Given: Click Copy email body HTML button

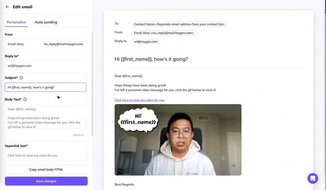Looking at the screenshot, I should [46, 169].
